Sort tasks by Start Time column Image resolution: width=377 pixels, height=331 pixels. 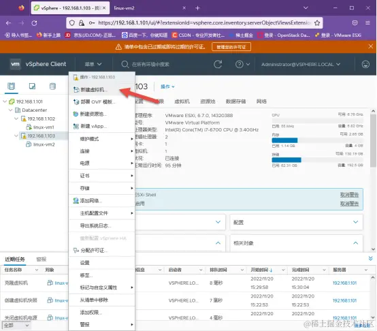point(261,270)
